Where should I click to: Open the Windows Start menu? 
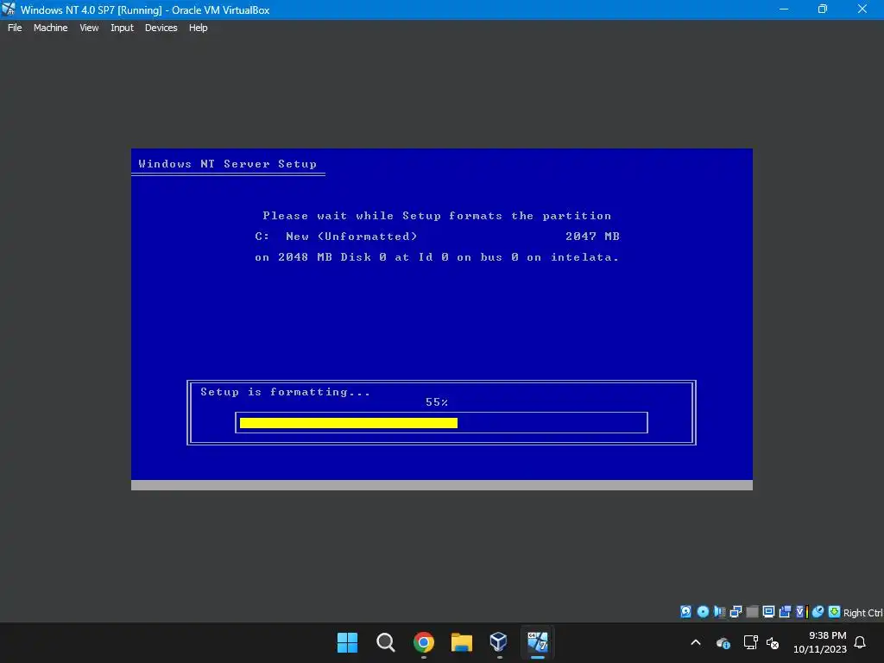pyautogui.click(x=347, y=642)
